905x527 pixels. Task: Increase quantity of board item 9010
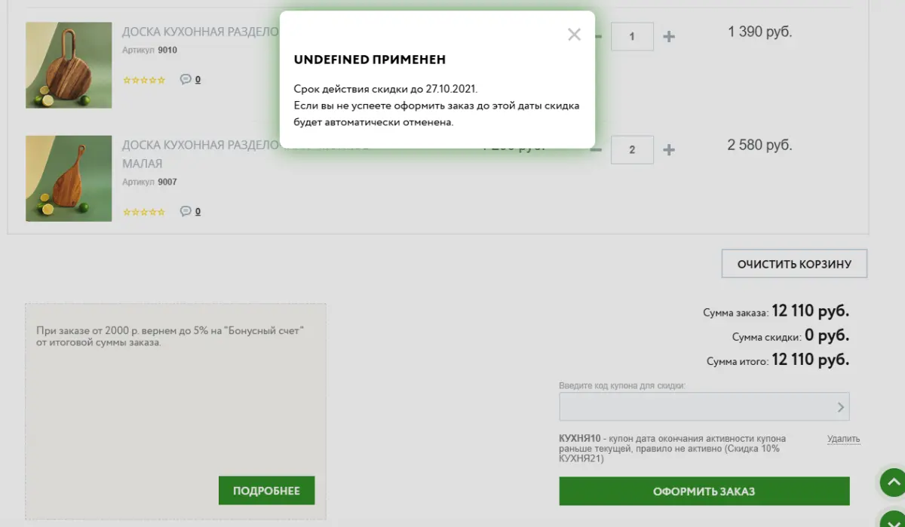point(668,36)
